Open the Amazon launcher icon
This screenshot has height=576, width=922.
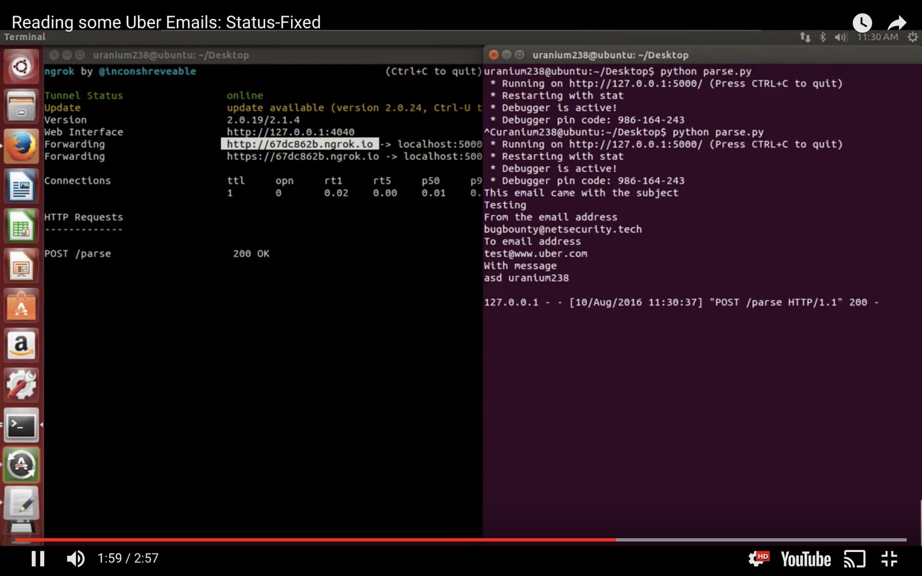(21, 345)
